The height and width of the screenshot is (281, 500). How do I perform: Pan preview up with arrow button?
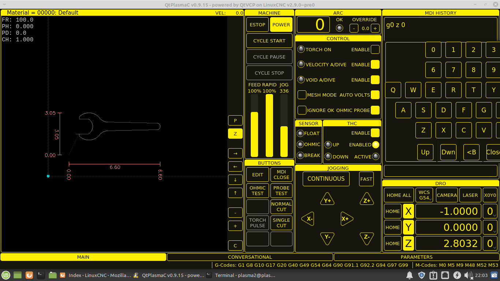click(235, 193)
